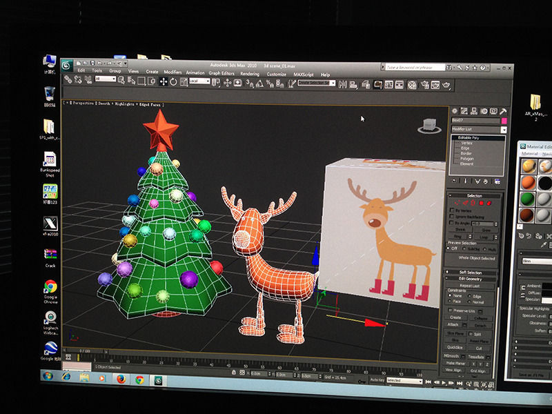Open the Modifiers menu
The height and width of the screenshot is (414, 552).
[x=172, y=72]
